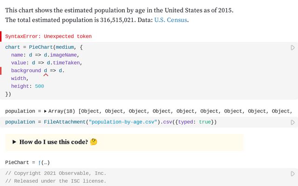Click the red error caret under background
298x186 pixels.
pyautogui.click(x=46, y=74)
